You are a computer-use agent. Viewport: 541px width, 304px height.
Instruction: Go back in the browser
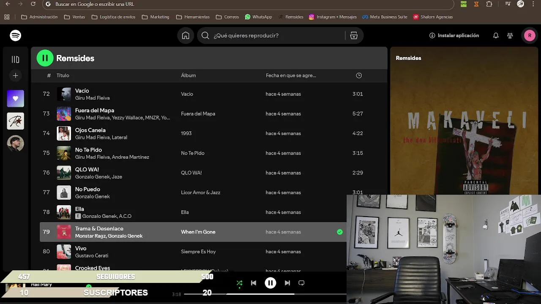click(7, 4)
